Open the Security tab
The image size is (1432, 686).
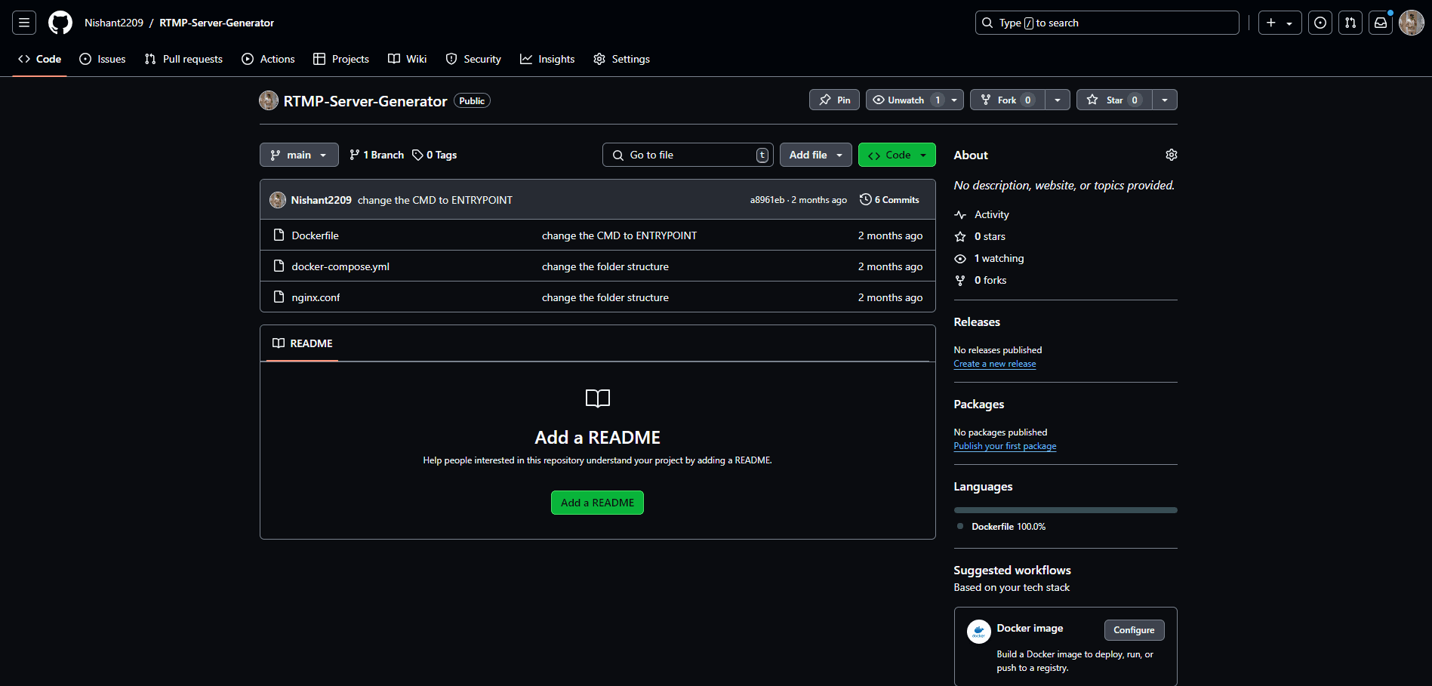[x=473, y=59]
